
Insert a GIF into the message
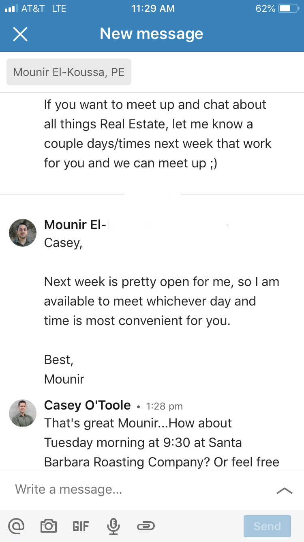point(81,527)
